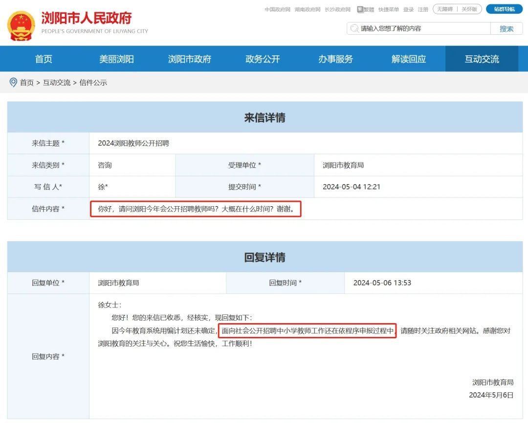
Task: Click the writer name 徐*
Action: pos(103,187)
